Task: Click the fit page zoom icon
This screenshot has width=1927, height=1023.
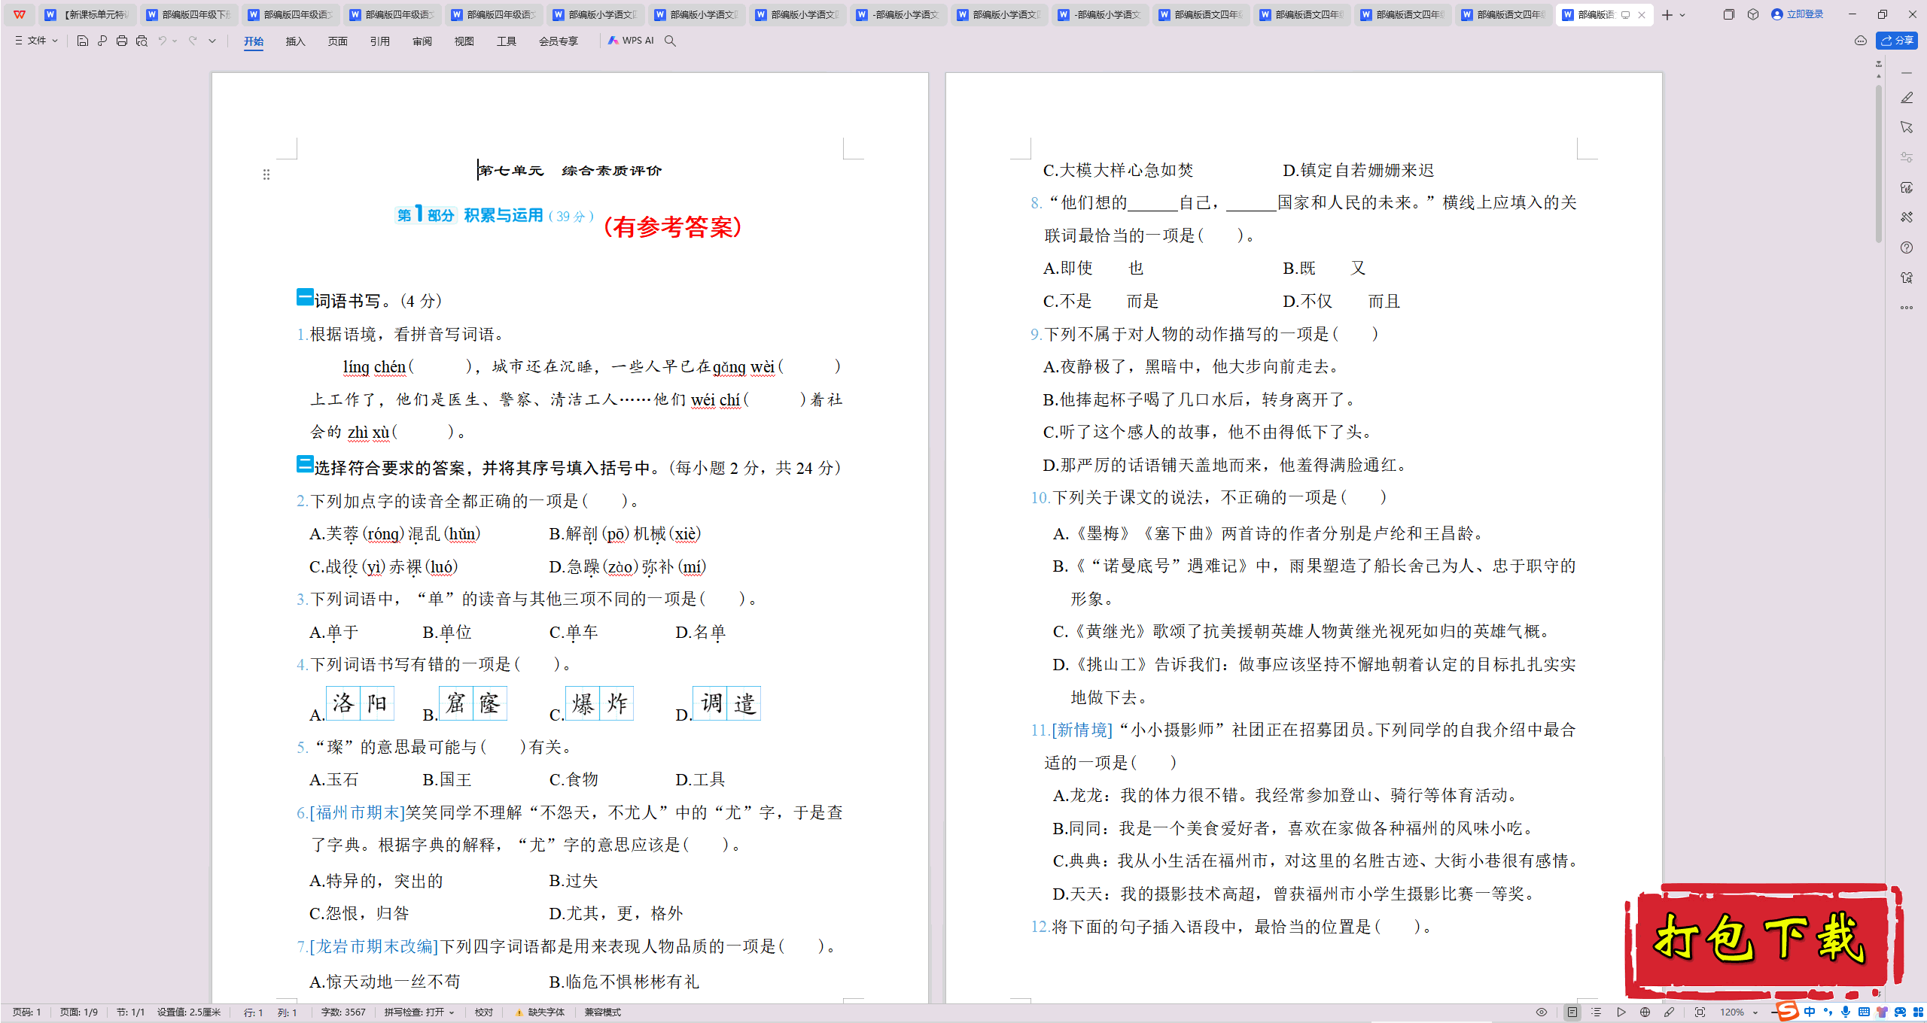Action: (1700, 1012)
